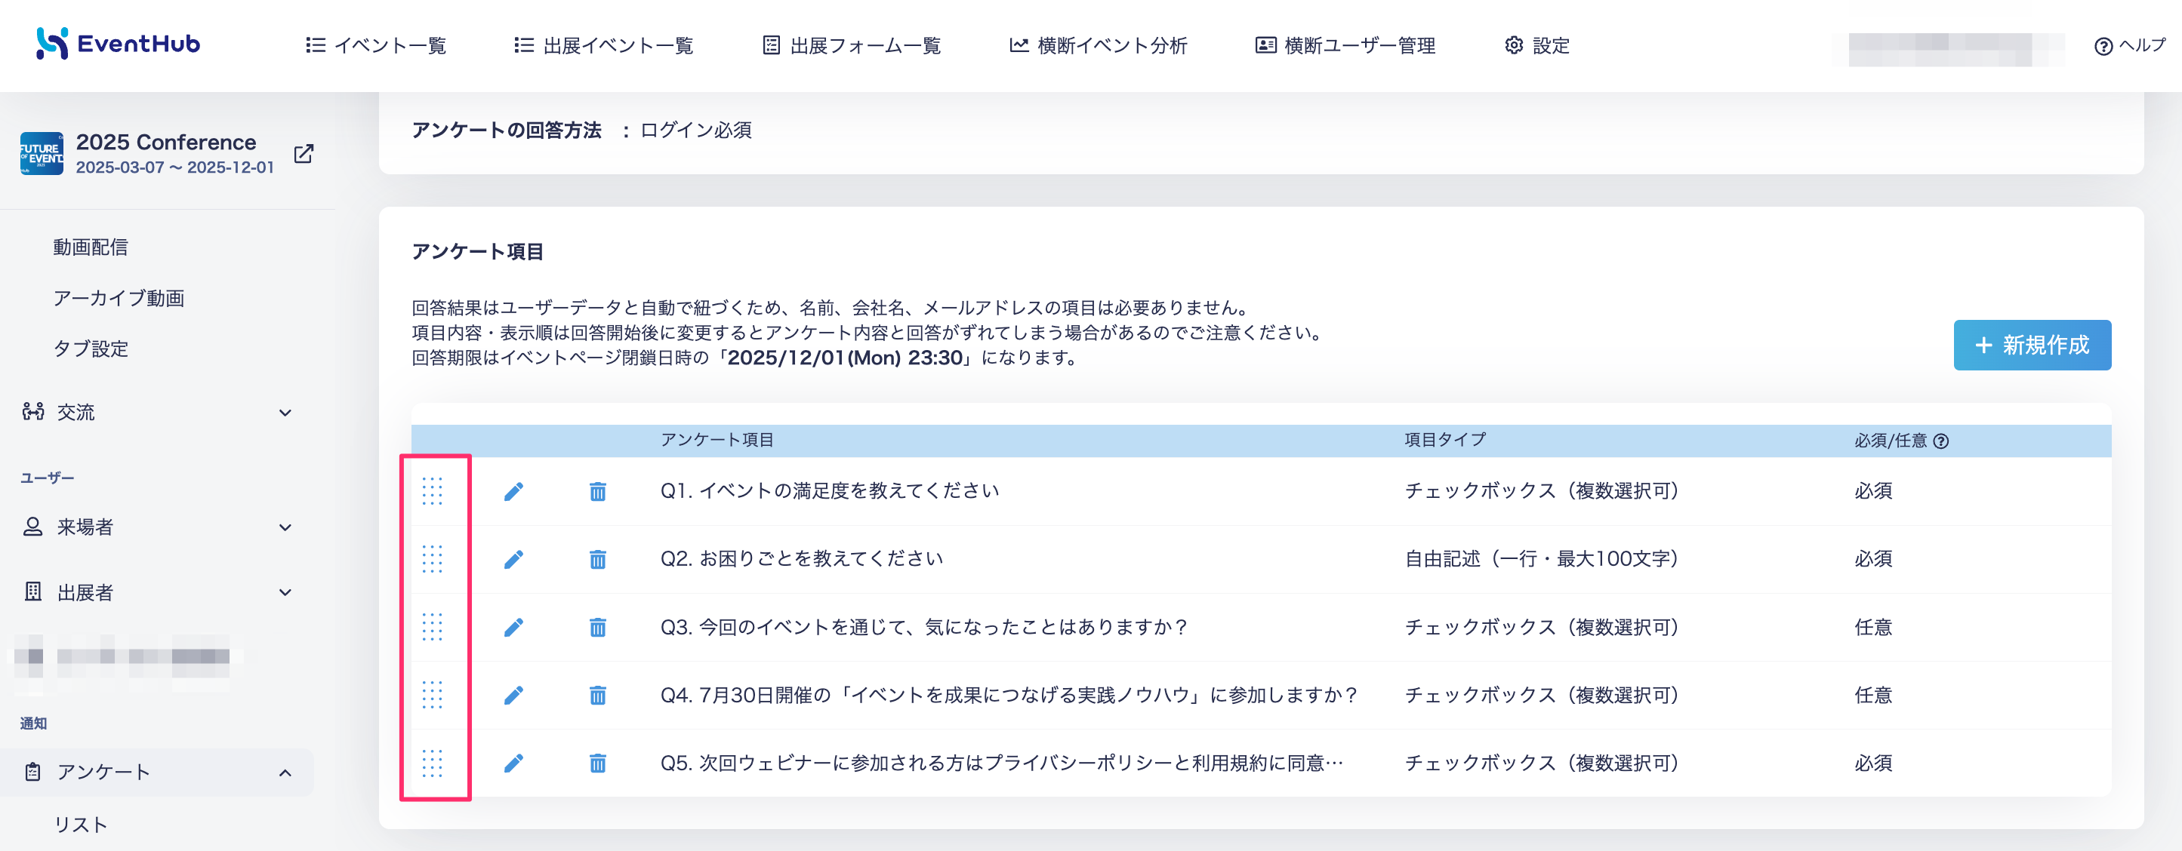Click the Q3 今回のイベントを通じて question text
The width and height of the screenshot is (2182, 851).
coord(924,628)
